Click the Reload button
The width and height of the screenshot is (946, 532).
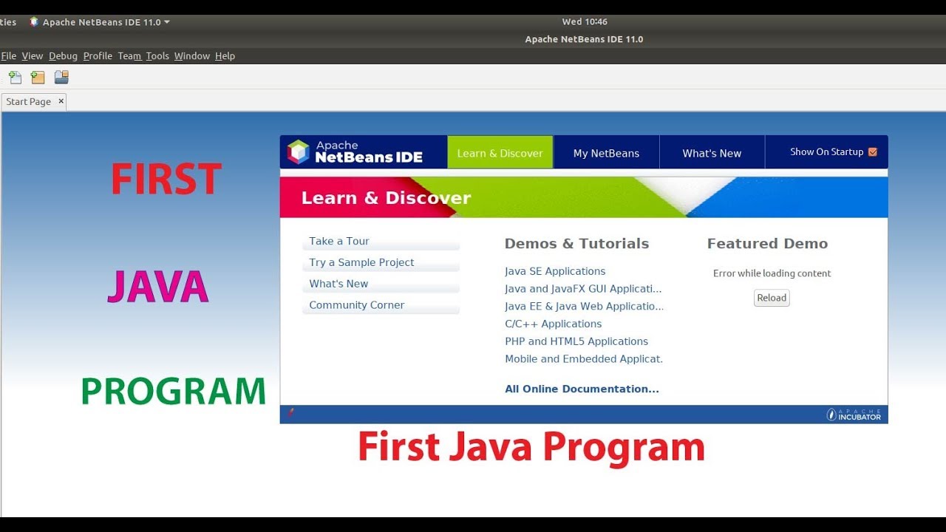[x=772, y=298]
